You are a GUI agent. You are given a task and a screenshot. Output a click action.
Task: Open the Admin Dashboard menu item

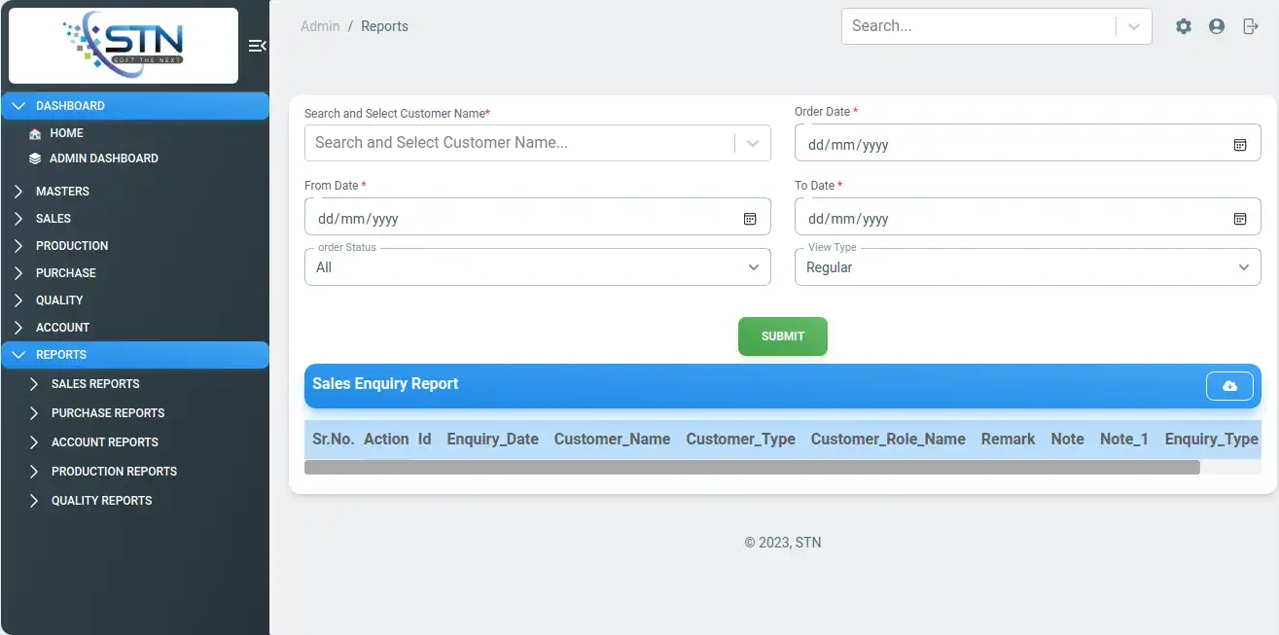point(103,159)
